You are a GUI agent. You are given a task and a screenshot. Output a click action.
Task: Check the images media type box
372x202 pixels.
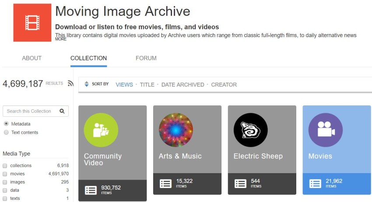coord(5,182)
